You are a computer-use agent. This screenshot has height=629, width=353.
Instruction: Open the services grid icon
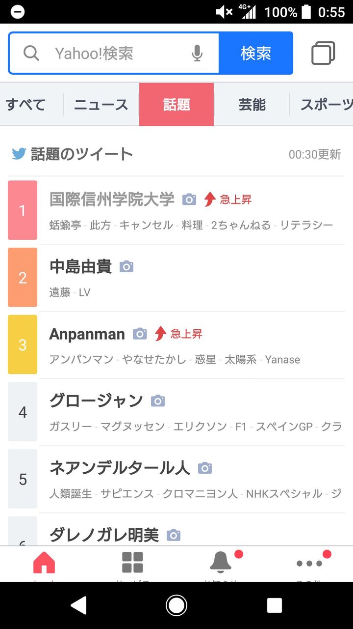point(132,563)
